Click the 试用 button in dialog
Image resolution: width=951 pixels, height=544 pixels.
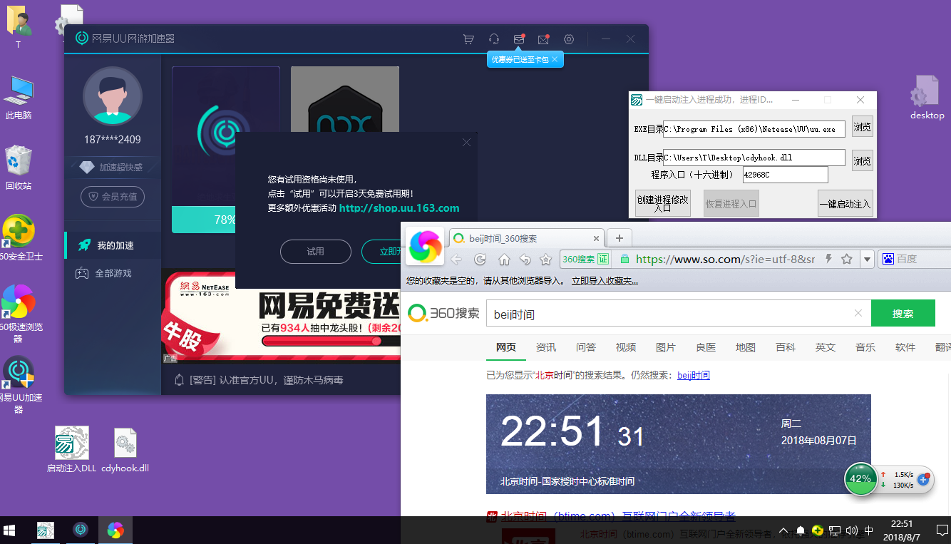click(x=315, y=252)
